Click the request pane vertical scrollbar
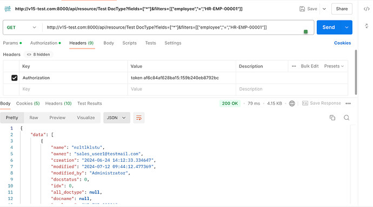The image size is (373, 207). tap(356, 72)
